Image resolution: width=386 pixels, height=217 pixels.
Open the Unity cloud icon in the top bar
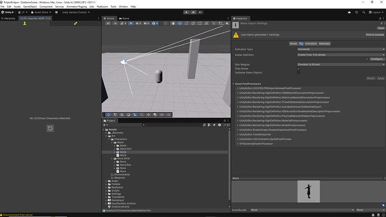[x=349, y=12]
